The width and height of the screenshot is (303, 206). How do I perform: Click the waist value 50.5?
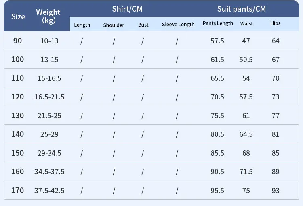coord(246,60)
